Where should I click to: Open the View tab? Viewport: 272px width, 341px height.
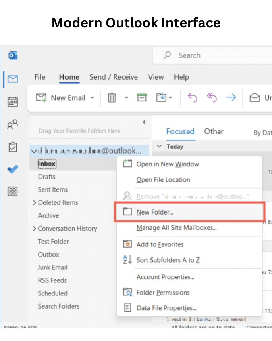pyautogui.click(x=156, y=77)
